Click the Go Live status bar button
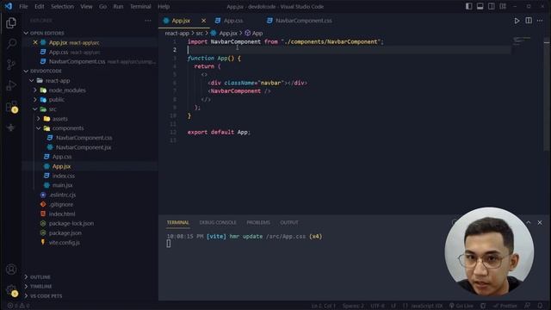Viewport: 551px width, 310px height. [x=461, y=306]
